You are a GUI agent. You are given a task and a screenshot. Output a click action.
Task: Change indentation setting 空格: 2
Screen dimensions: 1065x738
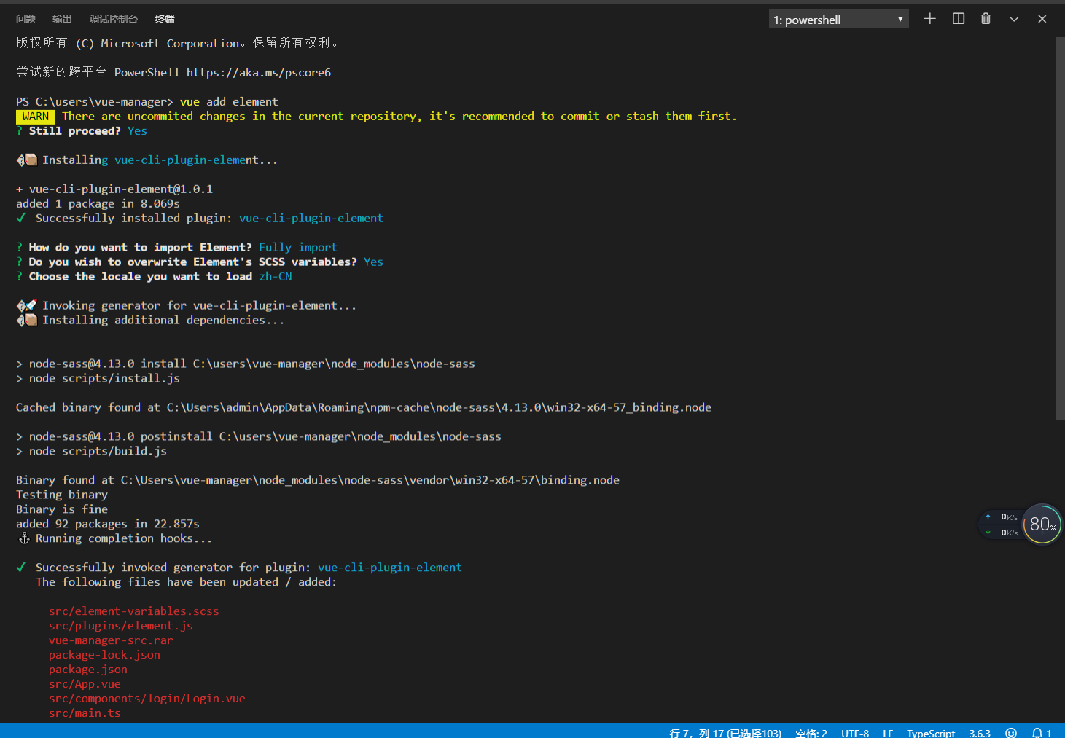click(x=811, y=732)
